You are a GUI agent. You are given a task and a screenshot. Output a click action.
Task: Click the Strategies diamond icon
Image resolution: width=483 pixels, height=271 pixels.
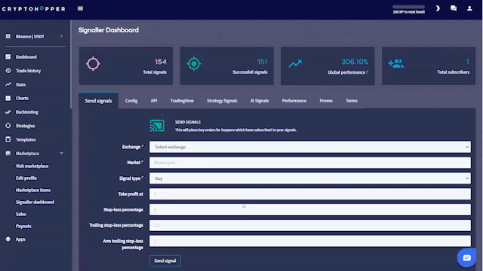pos(8,126)
